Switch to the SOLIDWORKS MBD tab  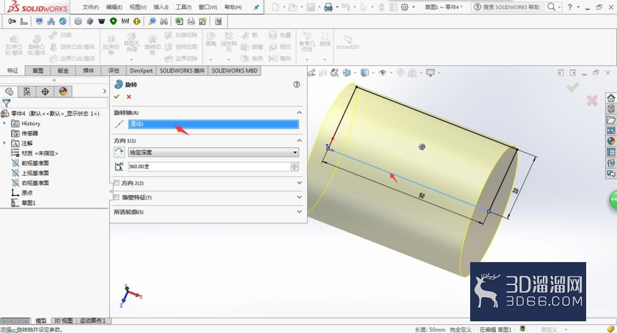click(234, 71)
